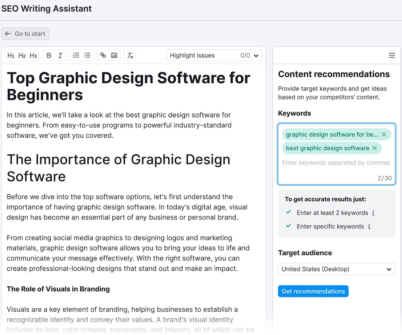Toggle bold formatting
The height and width of the screenshot is (335, 402).
[x=49, y=55]
